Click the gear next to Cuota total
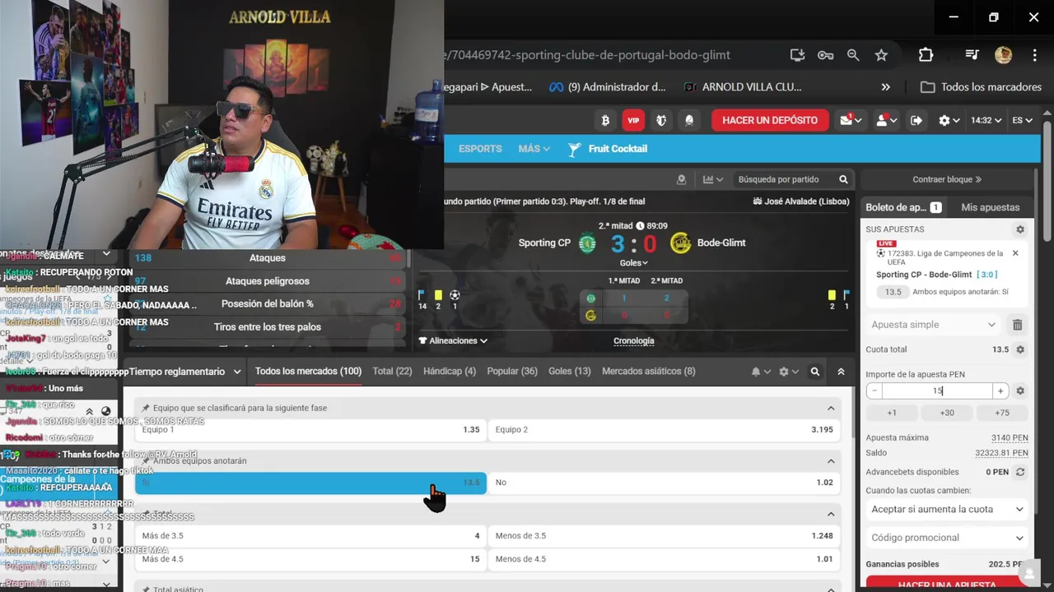The image size is (1054, 592). click(x=1020, y=349)
